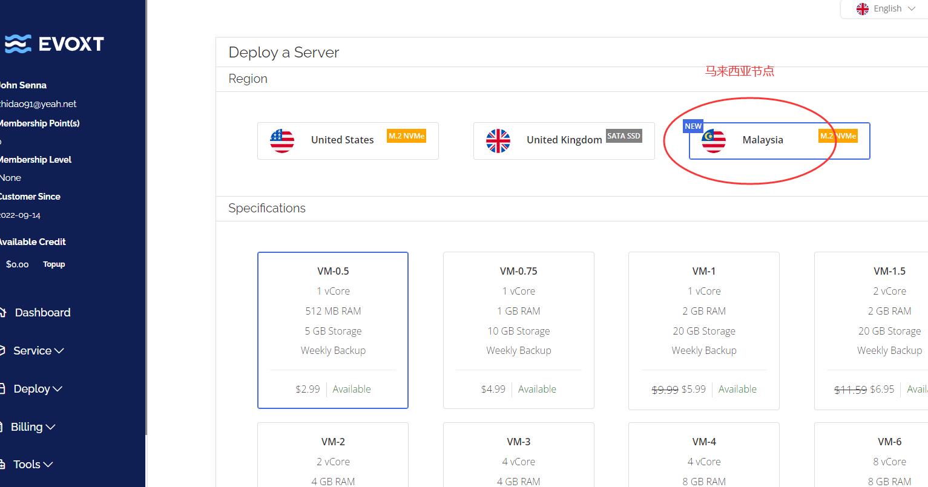Viewport: 928px width, 487px height.
Task: Click the Malaysia flag icon
Action: (x=714, y=140)
